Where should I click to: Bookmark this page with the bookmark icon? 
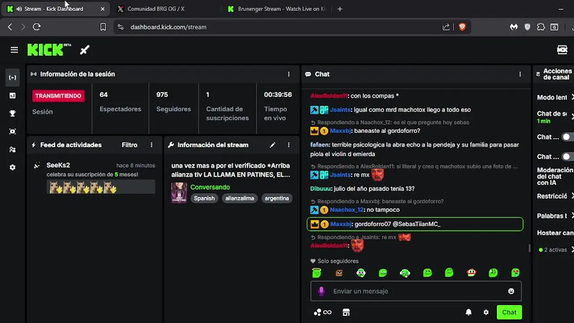(103, 27)
